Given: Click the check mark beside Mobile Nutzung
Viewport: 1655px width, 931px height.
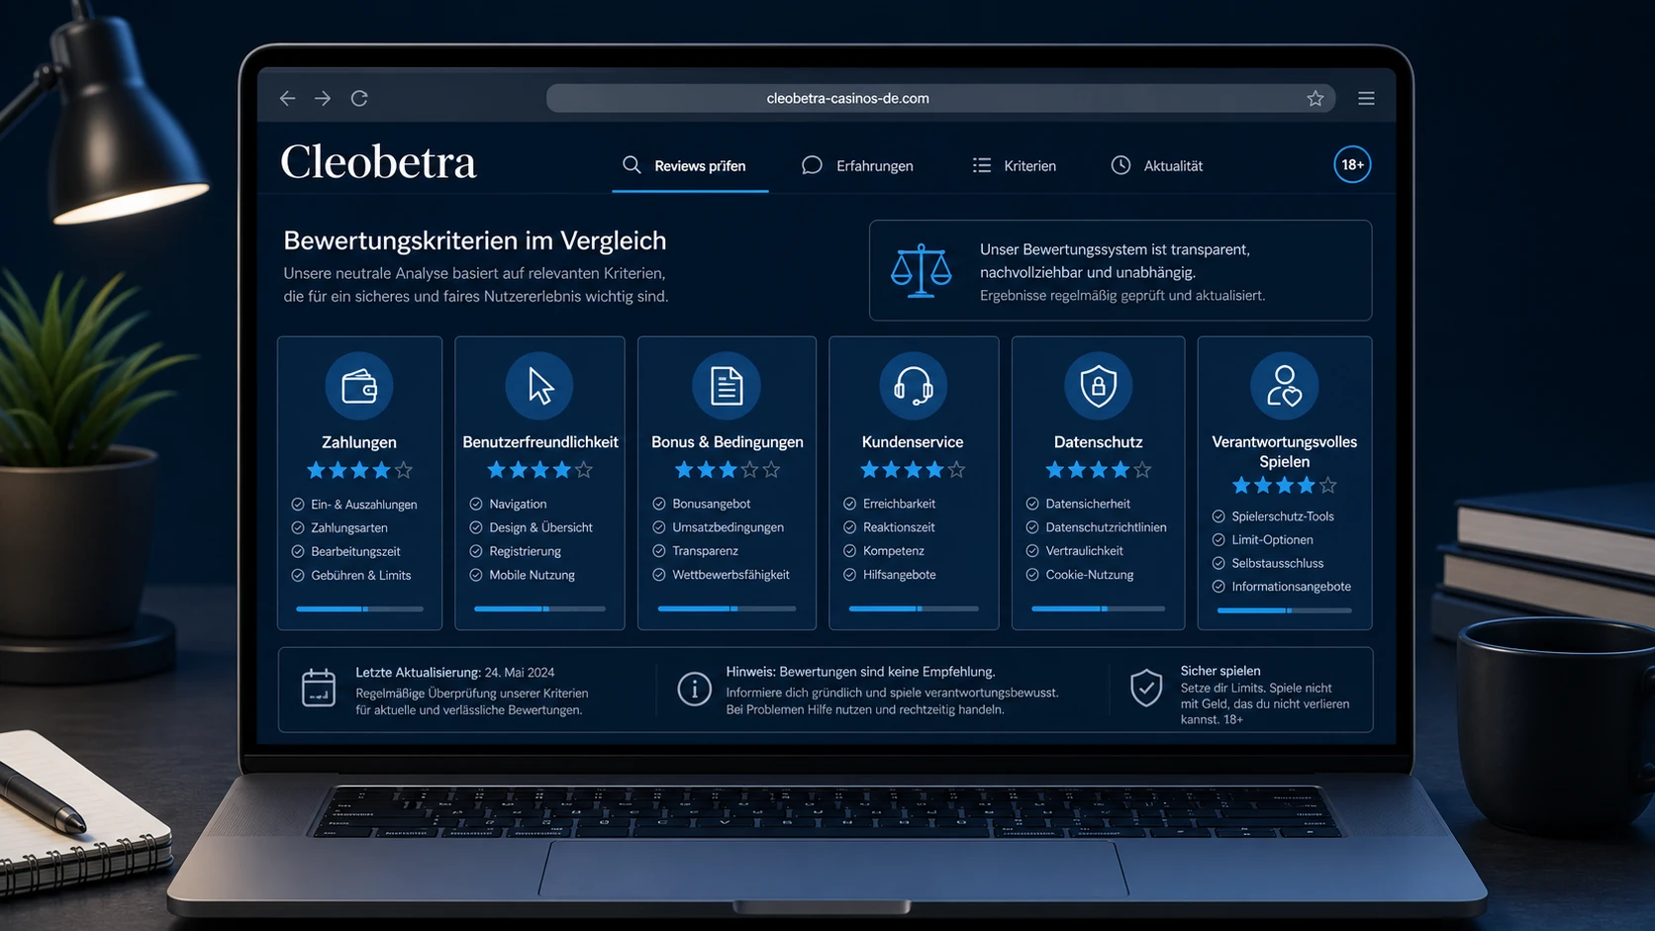Looking at the screenshot, I should click(476, 575).
